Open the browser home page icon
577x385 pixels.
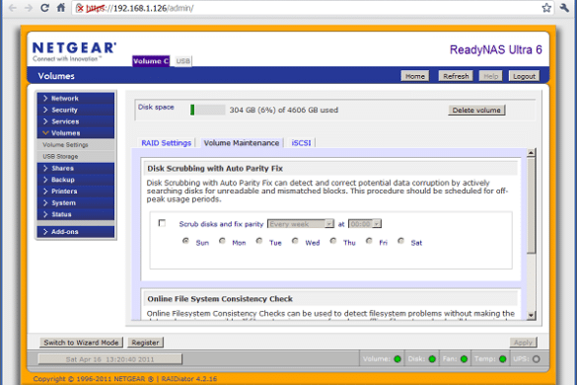pos(61,8)
